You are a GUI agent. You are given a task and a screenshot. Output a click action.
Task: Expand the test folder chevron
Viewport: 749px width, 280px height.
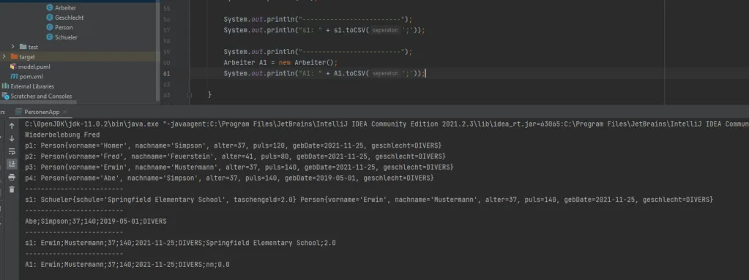pyautogui.click(x=13, y=47)
